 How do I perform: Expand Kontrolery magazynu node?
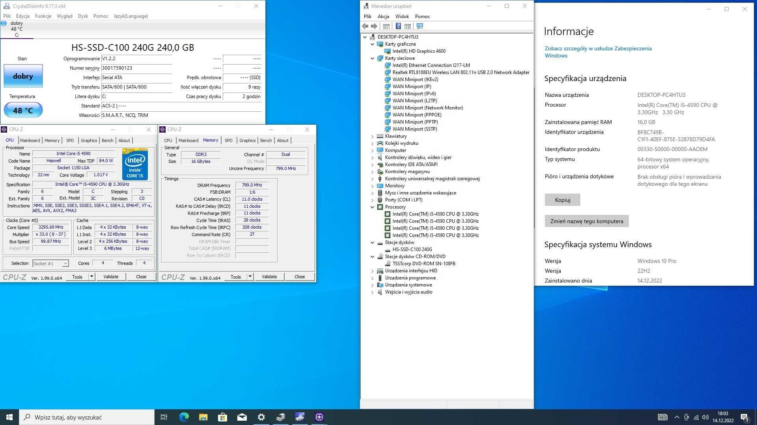coord(372,172)
